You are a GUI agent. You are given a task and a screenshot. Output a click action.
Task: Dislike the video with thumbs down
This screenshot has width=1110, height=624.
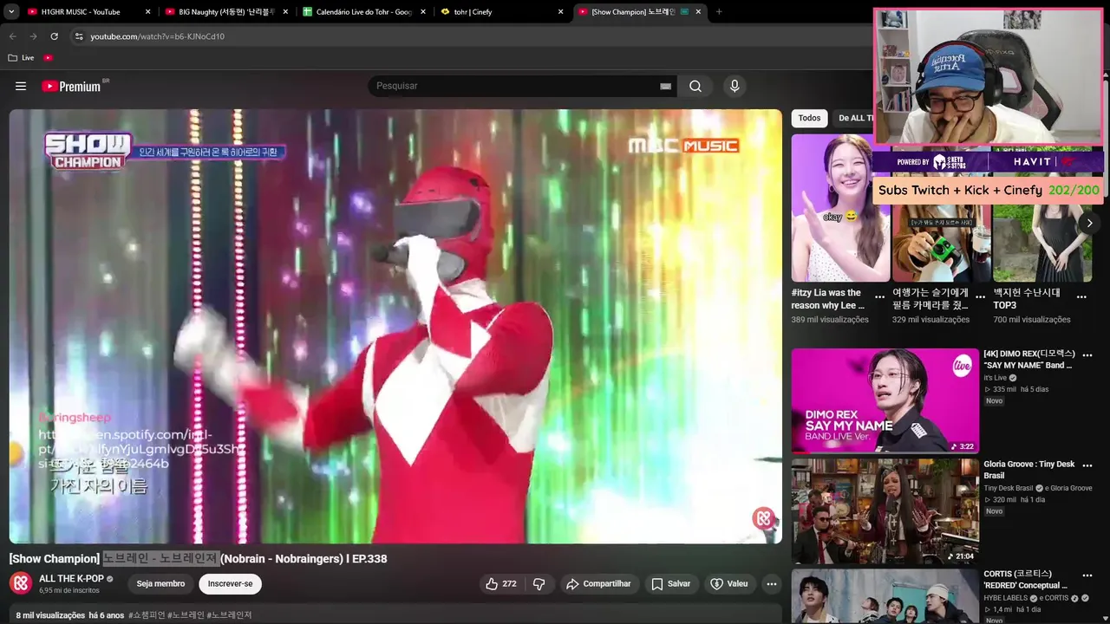tap(539, 583)
